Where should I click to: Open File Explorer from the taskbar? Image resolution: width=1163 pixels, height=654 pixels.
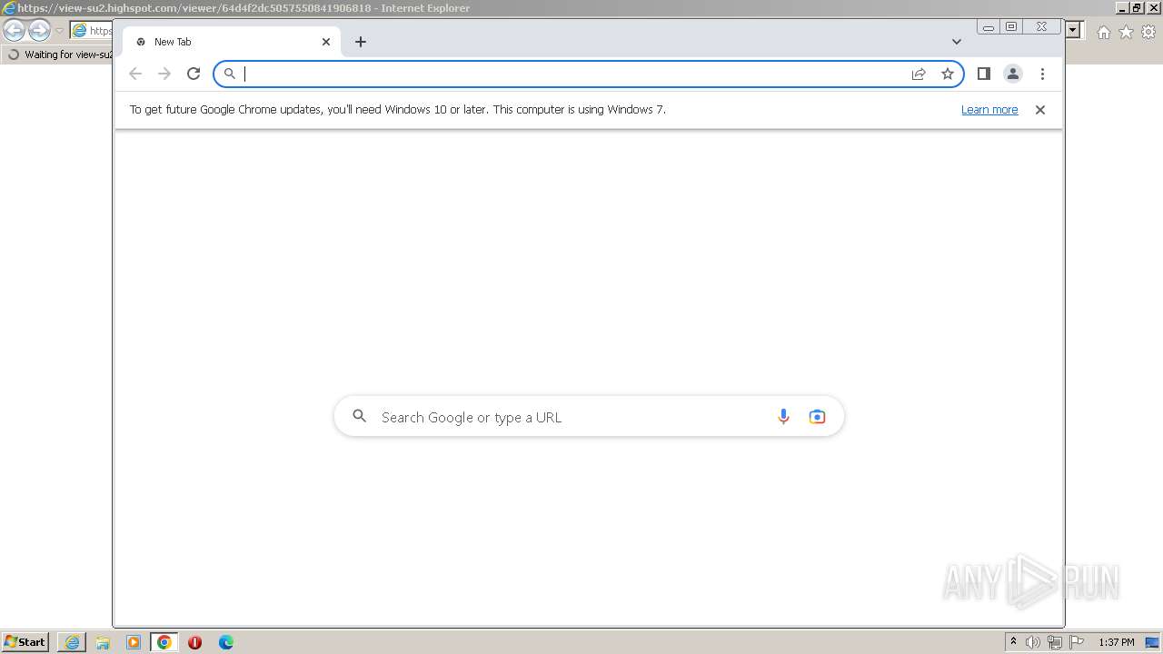click(103, 642)
